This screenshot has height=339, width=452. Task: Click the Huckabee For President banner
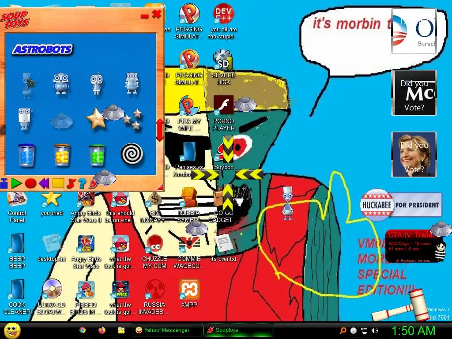click(x=401, y=205)
